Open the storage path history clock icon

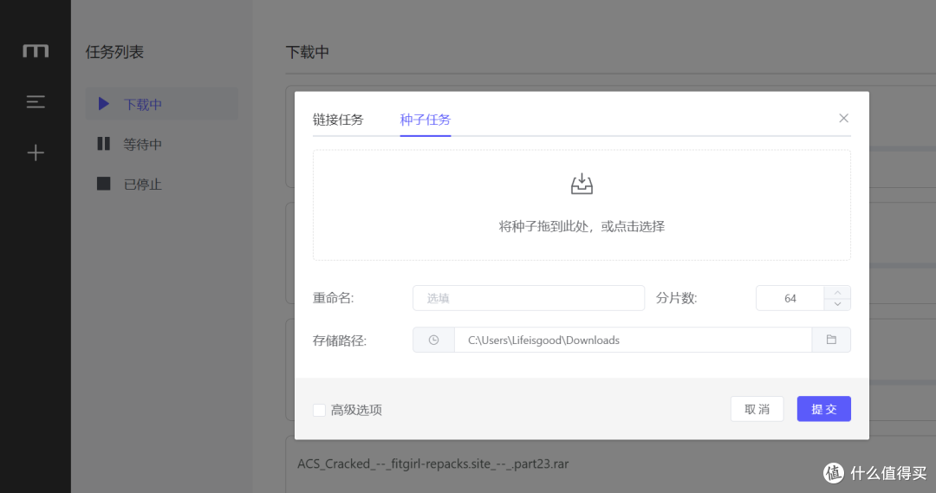(434, 340)
